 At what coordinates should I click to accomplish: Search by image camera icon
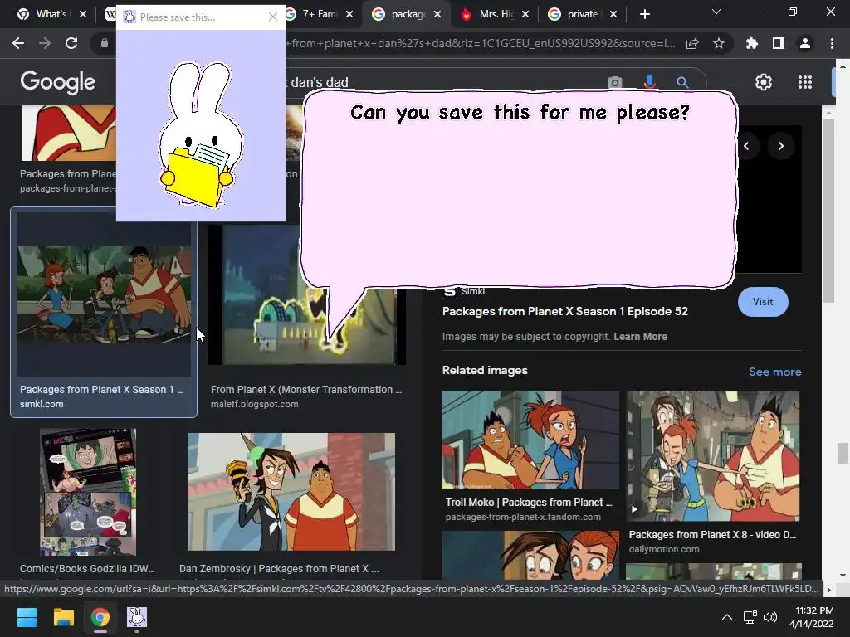[615, 82]
